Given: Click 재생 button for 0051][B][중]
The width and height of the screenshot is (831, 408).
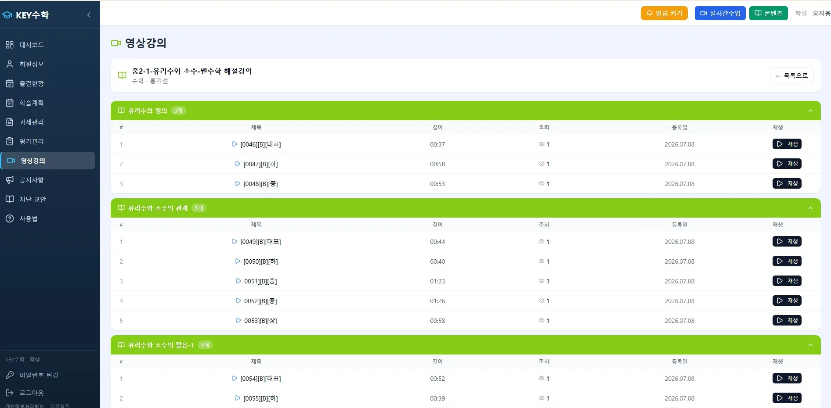Looking at the screenshot, I should coord(787,281).
